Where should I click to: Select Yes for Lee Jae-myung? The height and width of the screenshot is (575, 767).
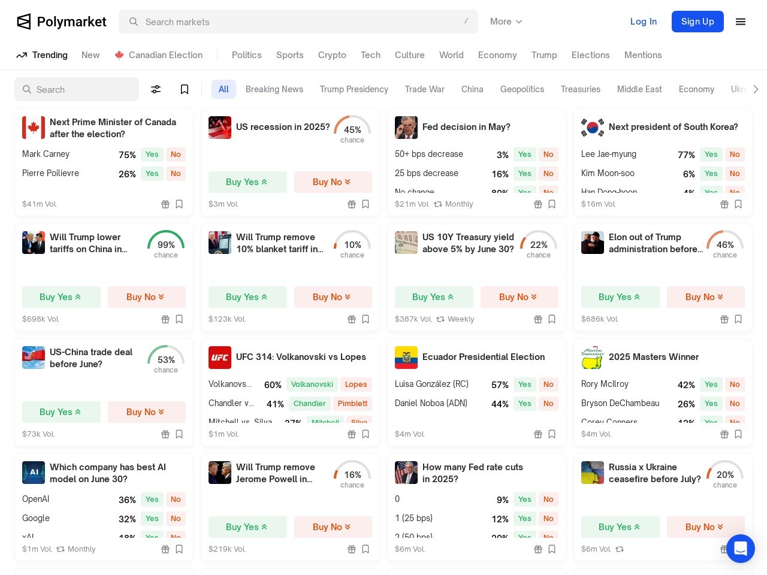tap(711, 155)
